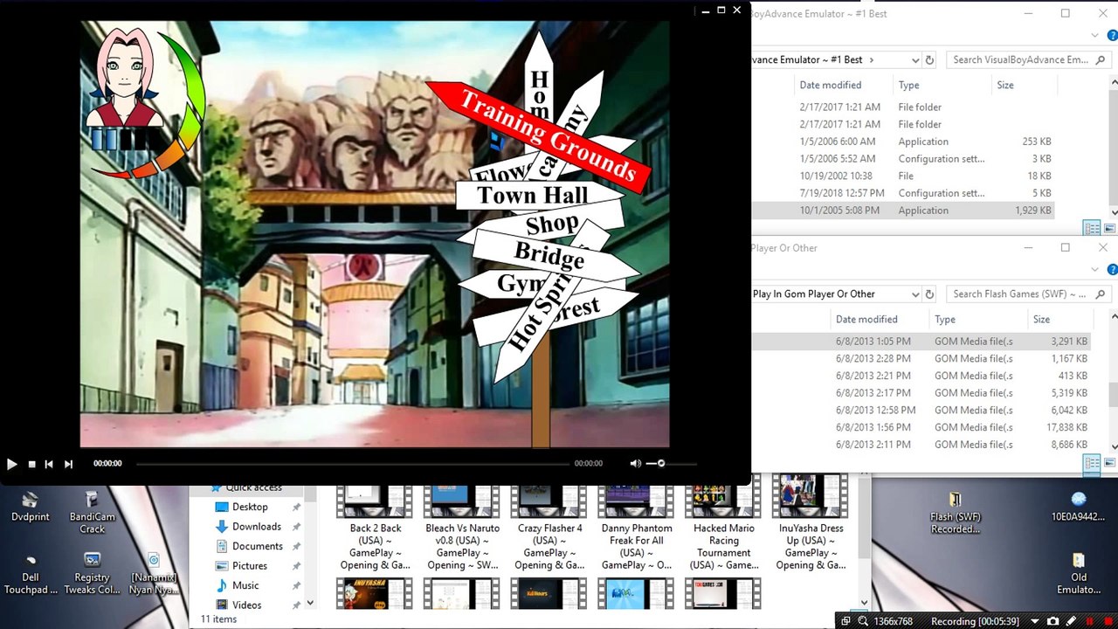Open Pictures in navigation pane
1118x629 pixels.
(250, 566)
